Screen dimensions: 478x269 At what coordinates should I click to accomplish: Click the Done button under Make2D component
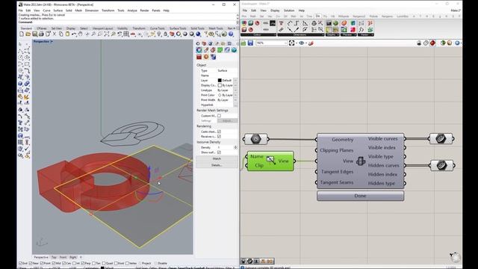[360, 196]
